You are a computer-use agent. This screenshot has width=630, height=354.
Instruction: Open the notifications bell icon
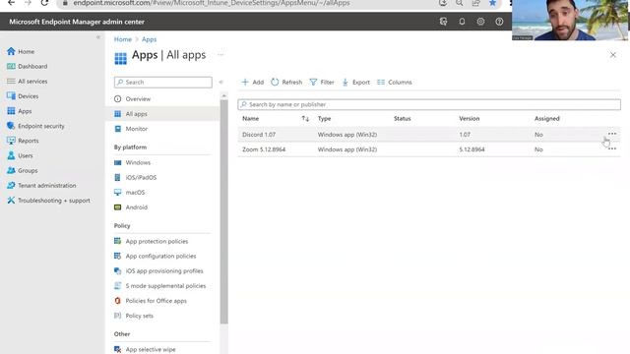click(462, 22)
